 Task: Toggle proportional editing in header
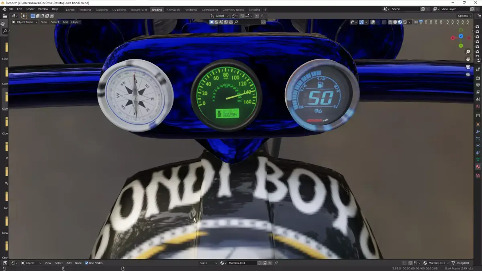tap(257, 16)
